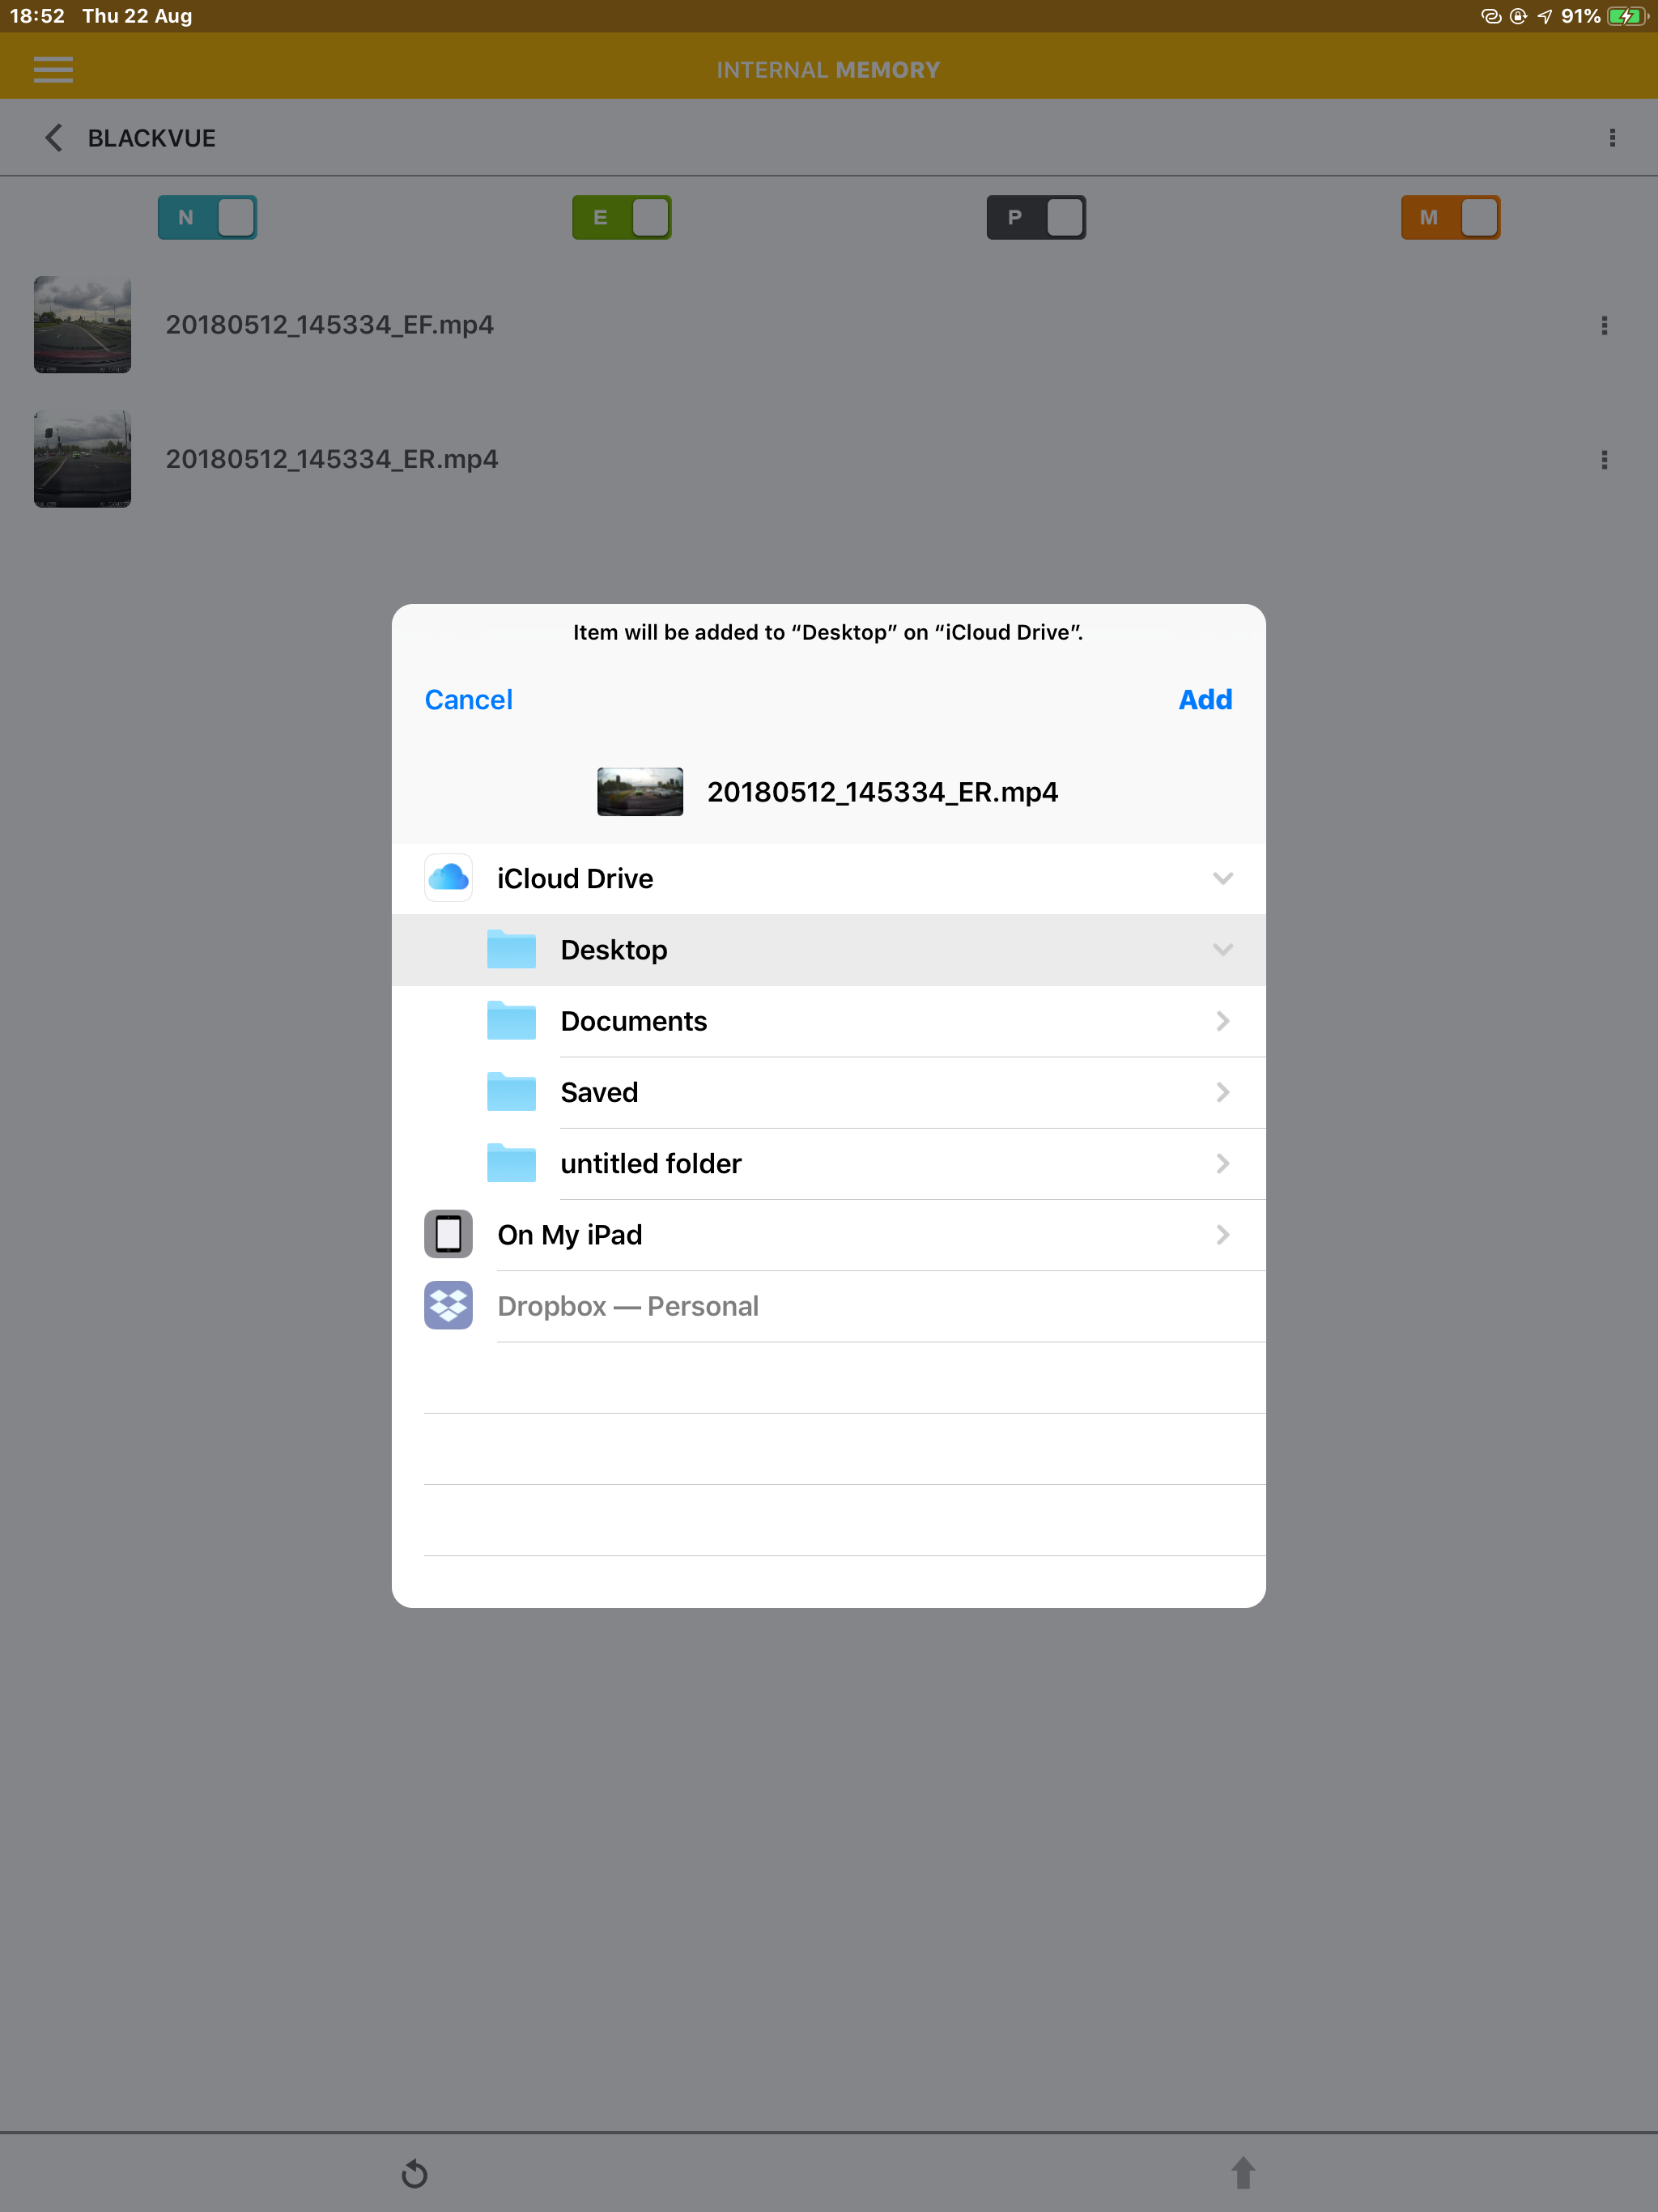The image size is (1658, 2212).
Task: Click file name 20180512_145334_EF.mp4
Action: click(x=329, y=325)
